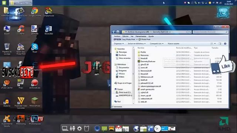Launch Audacity from the desktop
The height and width of the screenshot is (133, 237).
(7, 102)
